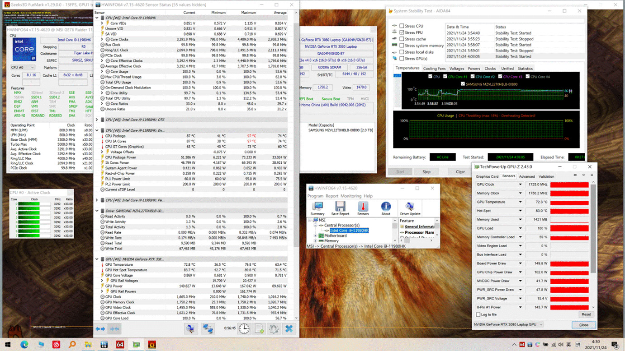Click the Reset button in GPU-Z

(586, 314)
